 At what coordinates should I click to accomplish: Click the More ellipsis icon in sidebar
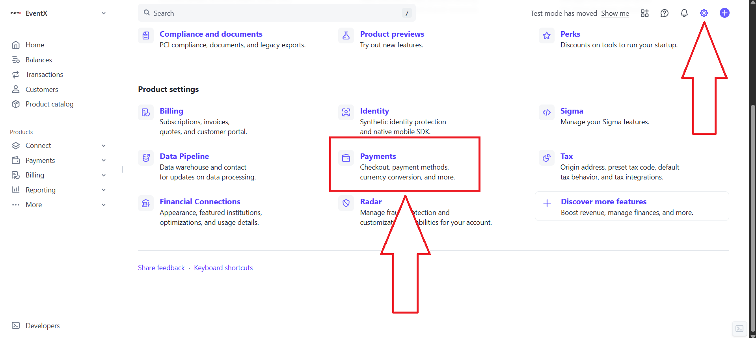coord(16,205)
